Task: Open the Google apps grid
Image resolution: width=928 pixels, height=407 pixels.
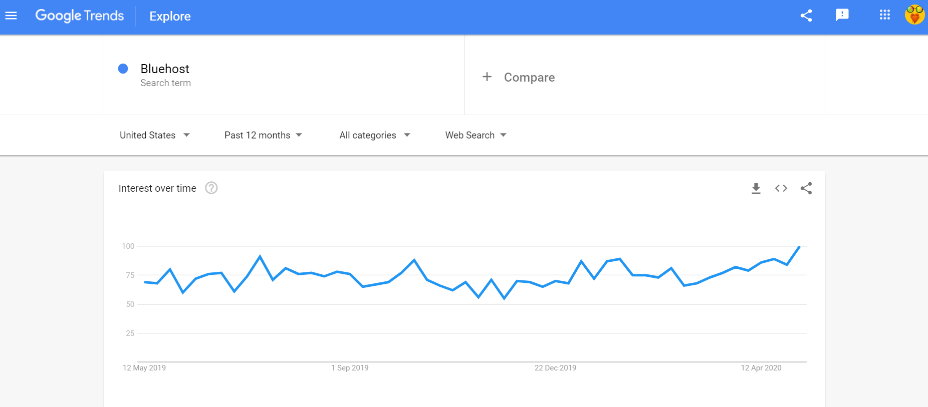Action: (885, 15)
